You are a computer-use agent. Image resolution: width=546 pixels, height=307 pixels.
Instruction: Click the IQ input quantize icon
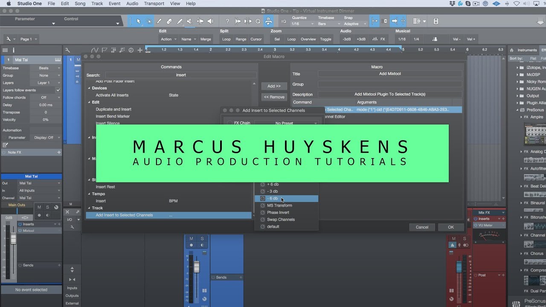[x=284, y=21]
